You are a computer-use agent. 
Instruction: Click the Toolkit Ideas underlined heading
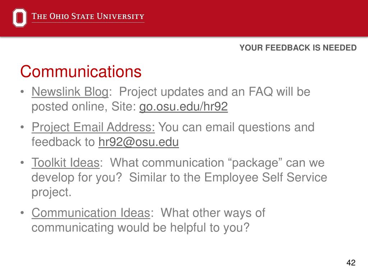(66, 163)
